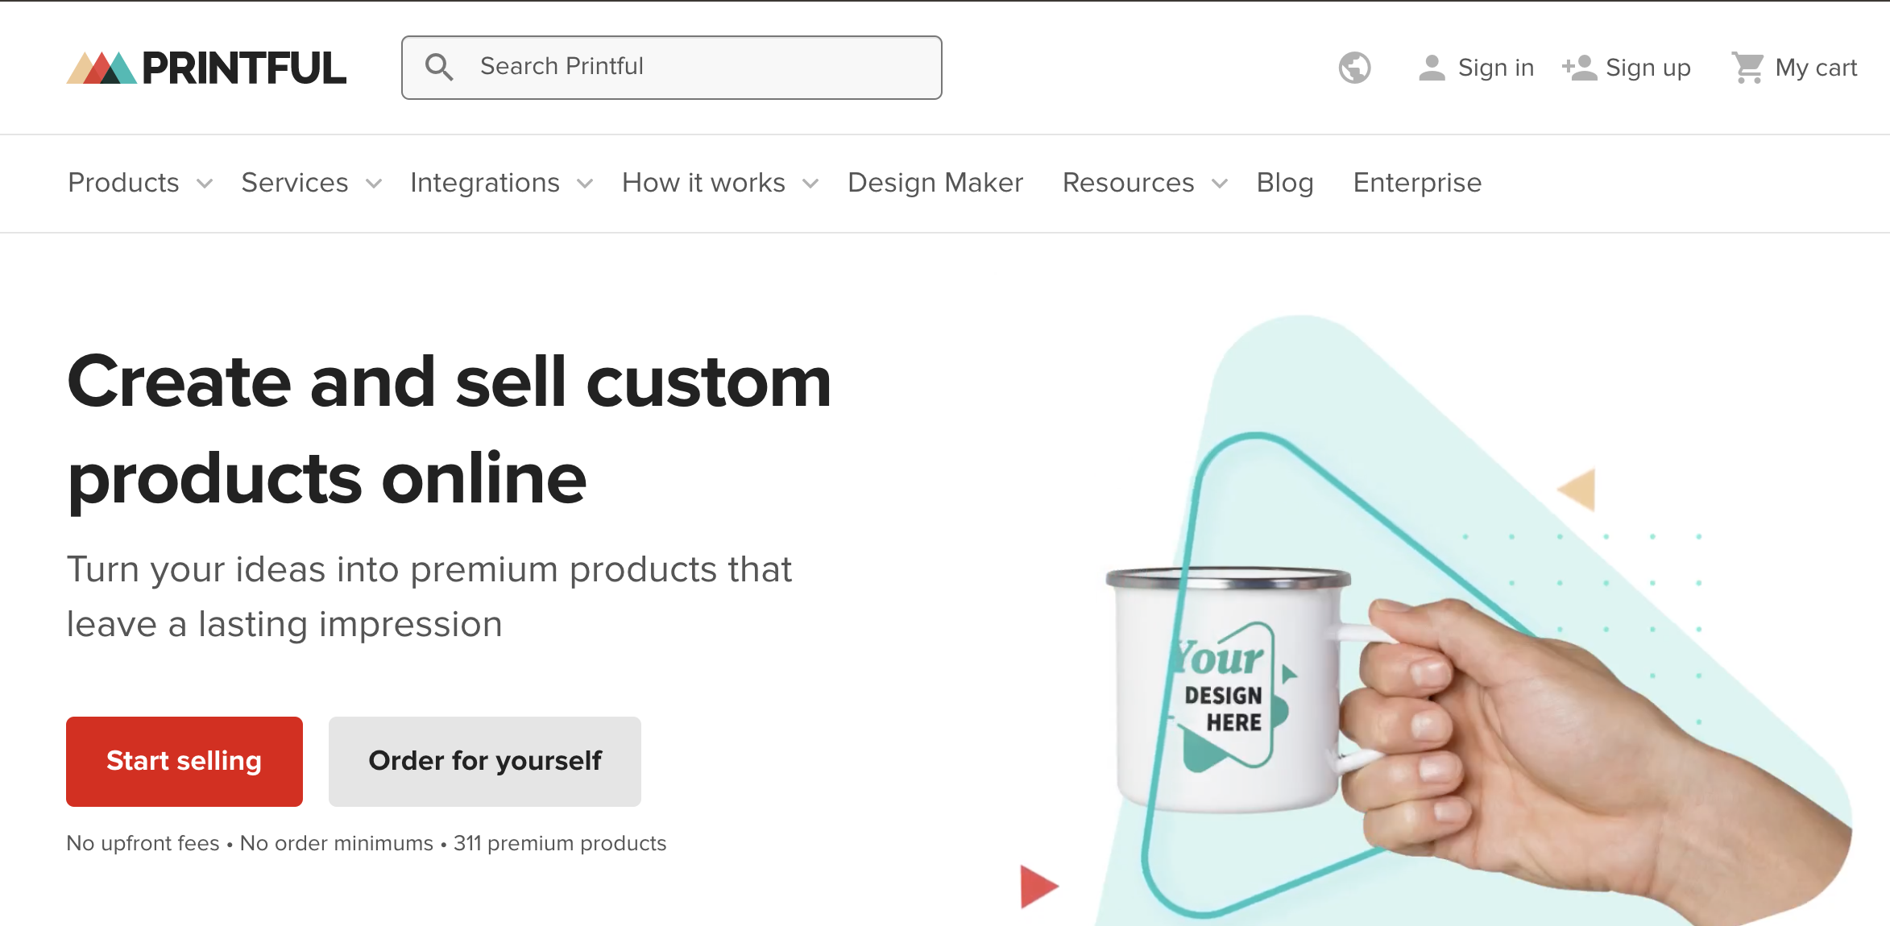Click the Sign in person icon

[1432, 68]
